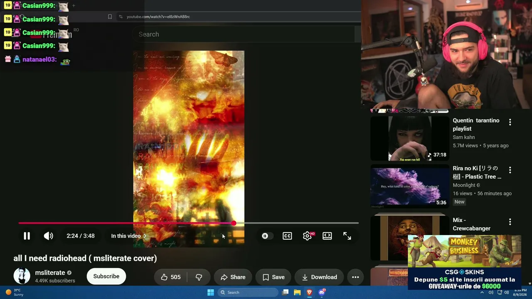
Task: Turn on closed captions (CC)
Action: pyautogui.click(x=287, y=236)
